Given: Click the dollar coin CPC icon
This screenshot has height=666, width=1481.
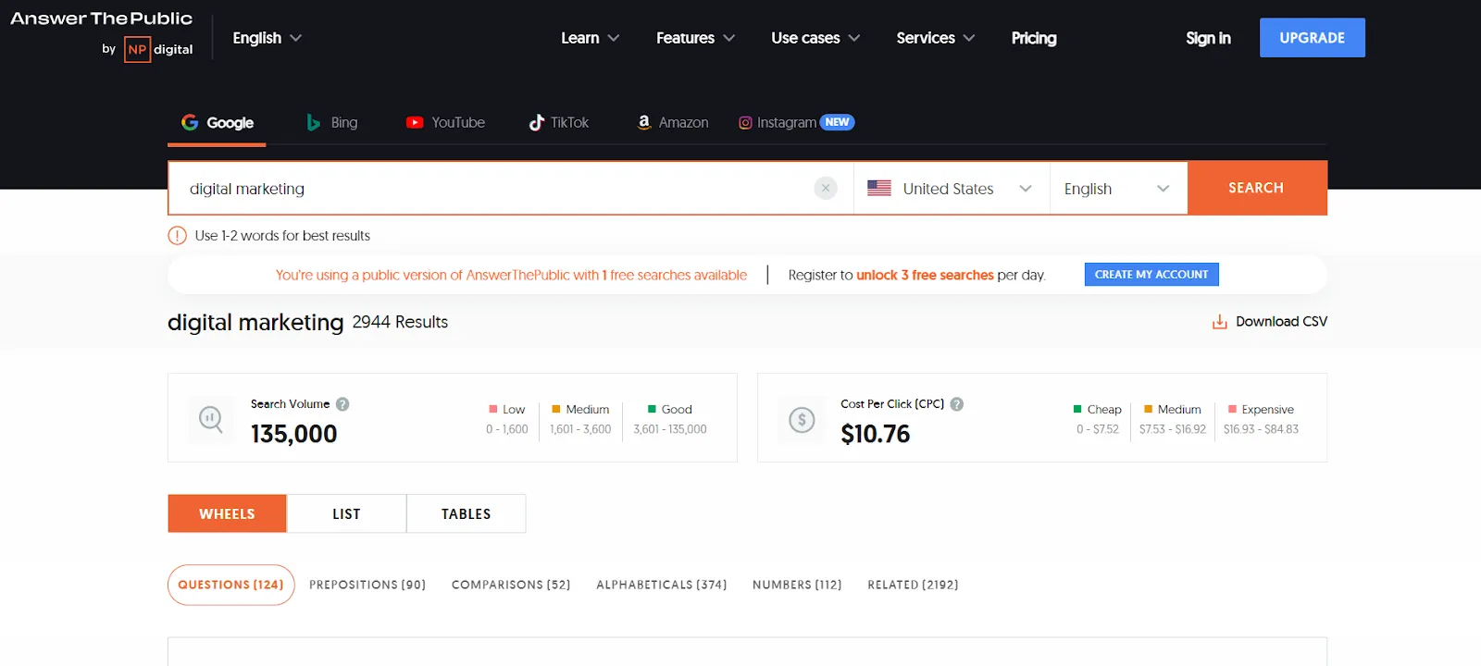Looking at the screenshot, I should pos(802,420).
